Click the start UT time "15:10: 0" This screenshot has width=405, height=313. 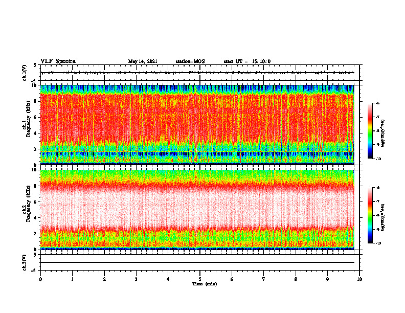pyautogui.click(x=261, y=61)
